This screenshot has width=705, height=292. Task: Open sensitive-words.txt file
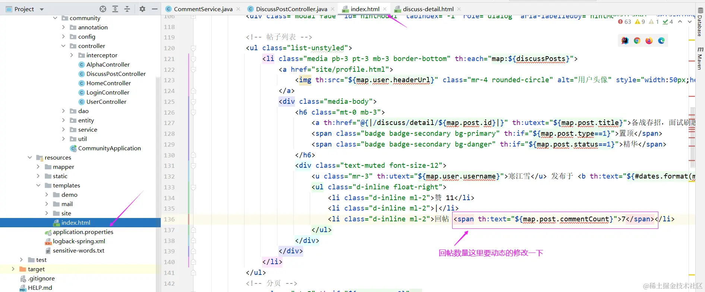coord(75,250)
